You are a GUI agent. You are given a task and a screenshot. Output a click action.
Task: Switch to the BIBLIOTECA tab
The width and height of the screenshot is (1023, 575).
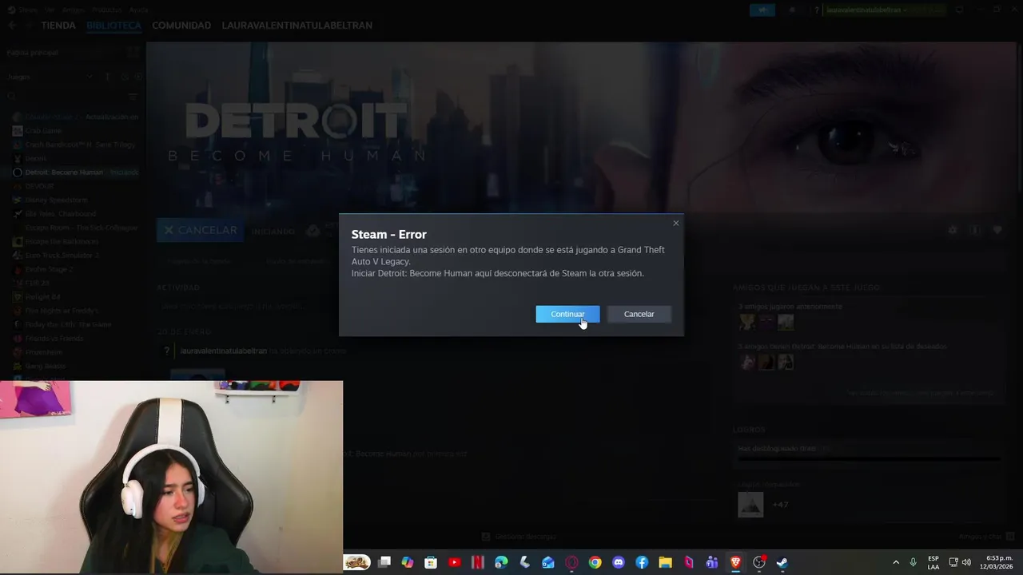click(113, 26)
